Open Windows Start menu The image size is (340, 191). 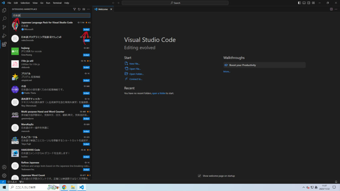pos(4,187)
